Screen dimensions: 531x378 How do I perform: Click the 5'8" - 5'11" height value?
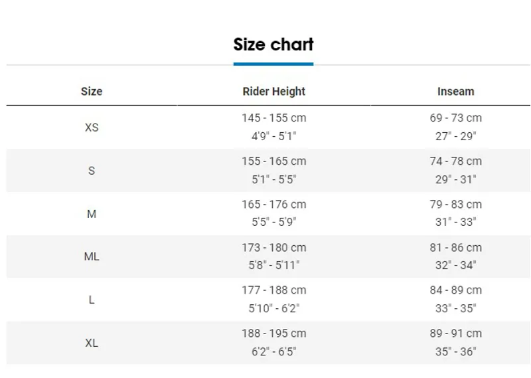274,265
